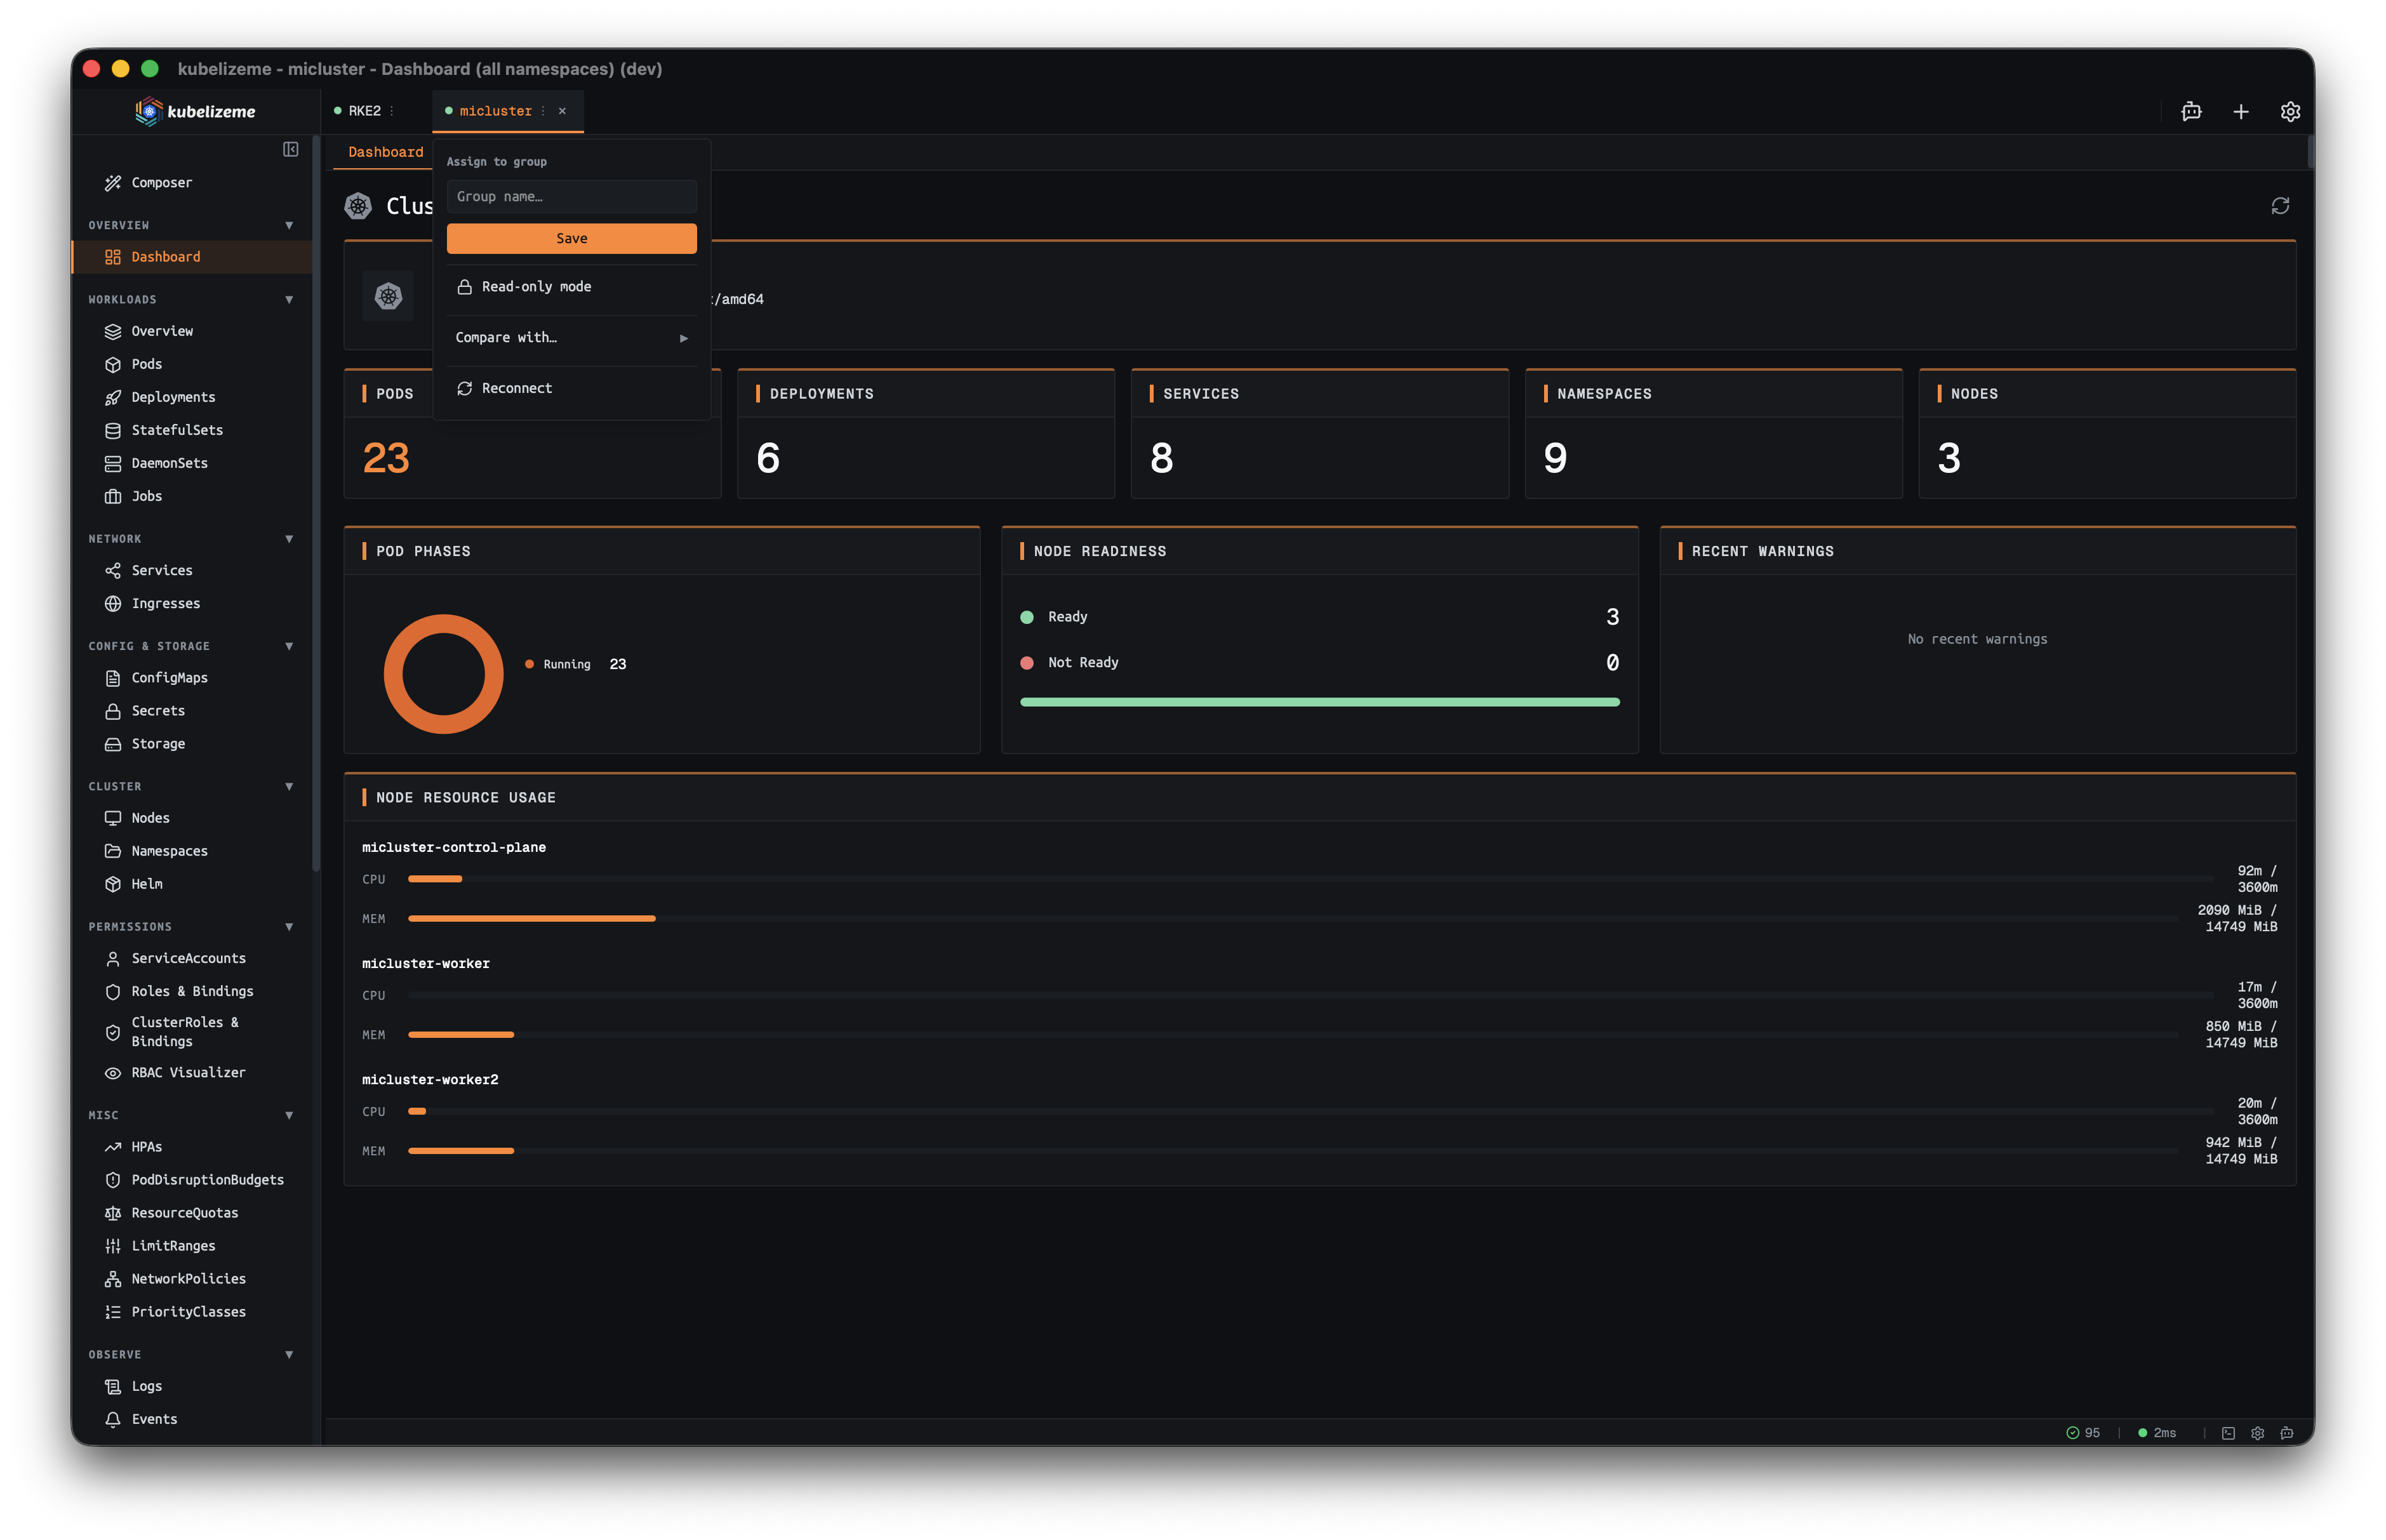Open PriorityClasses in the sidebar
Image resolution: width=2386 pixels, height=1540 pixels.
[192, 1312]
